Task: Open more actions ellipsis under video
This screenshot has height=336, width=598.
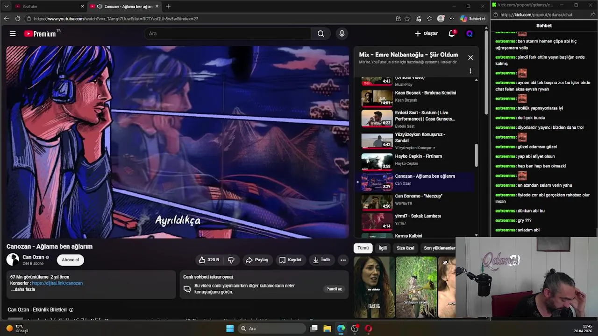Action: [343, 260]
